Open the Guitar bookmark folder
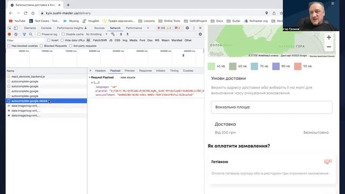The width and height of the screenshot is (345, 194). [x=233, y=21]
